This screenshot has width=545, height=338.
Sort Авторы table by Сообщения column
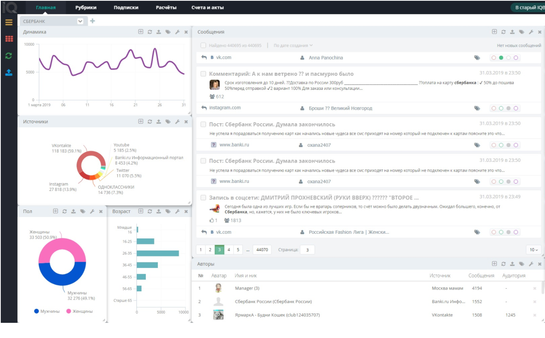(x=481, y=275)
